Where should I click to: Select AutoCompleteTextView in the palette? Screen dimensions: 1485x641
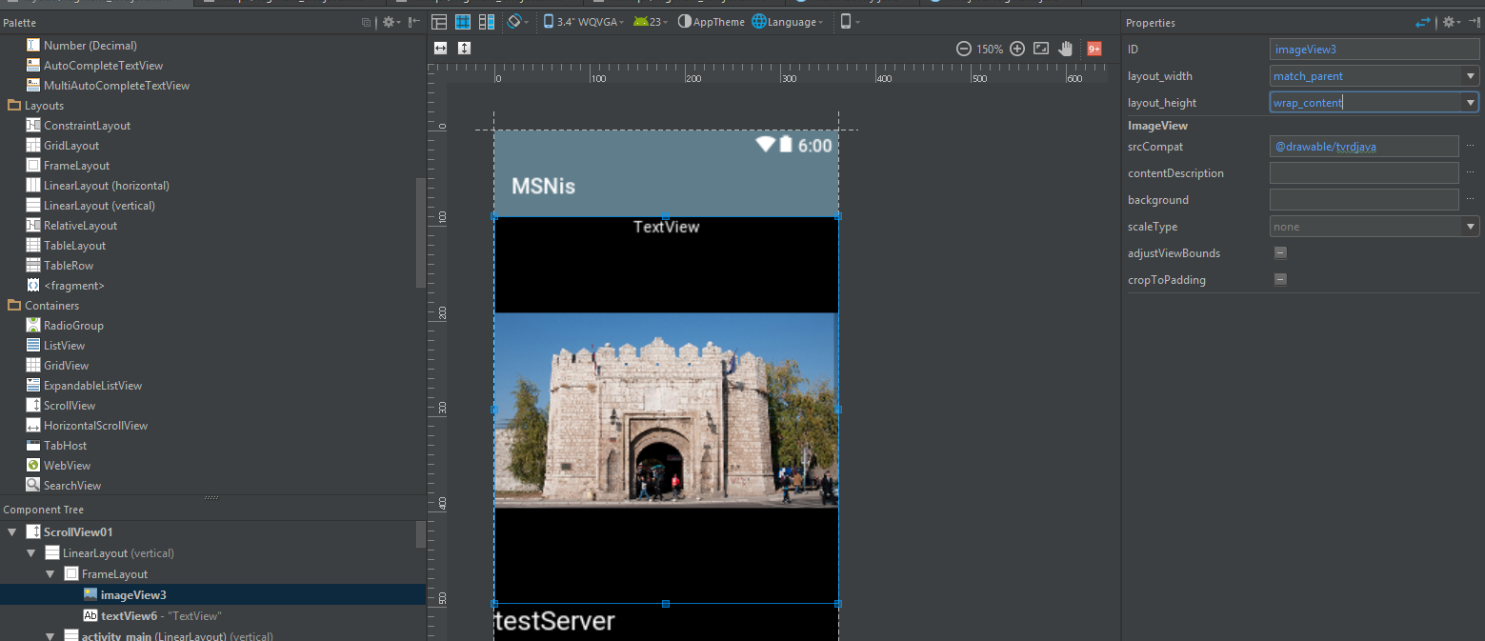[95, 66]
